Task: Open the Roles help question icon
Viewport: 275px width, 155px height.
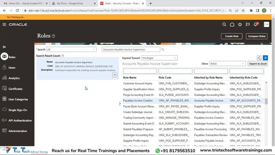Action: click(x=53, y=36)
